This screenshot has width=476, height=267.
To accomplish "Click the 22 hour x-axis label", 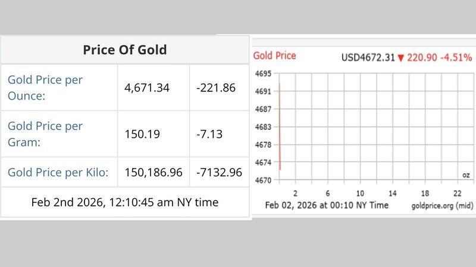I will click(x=457, y=193).
